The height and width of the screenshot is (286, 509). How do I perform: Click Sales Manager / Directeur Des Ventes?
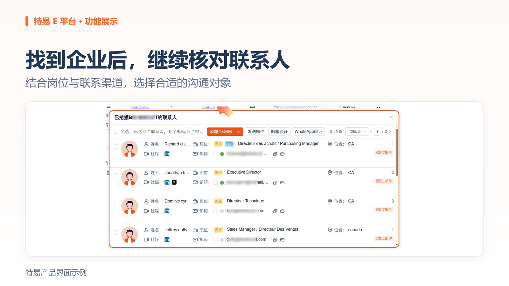262,229
